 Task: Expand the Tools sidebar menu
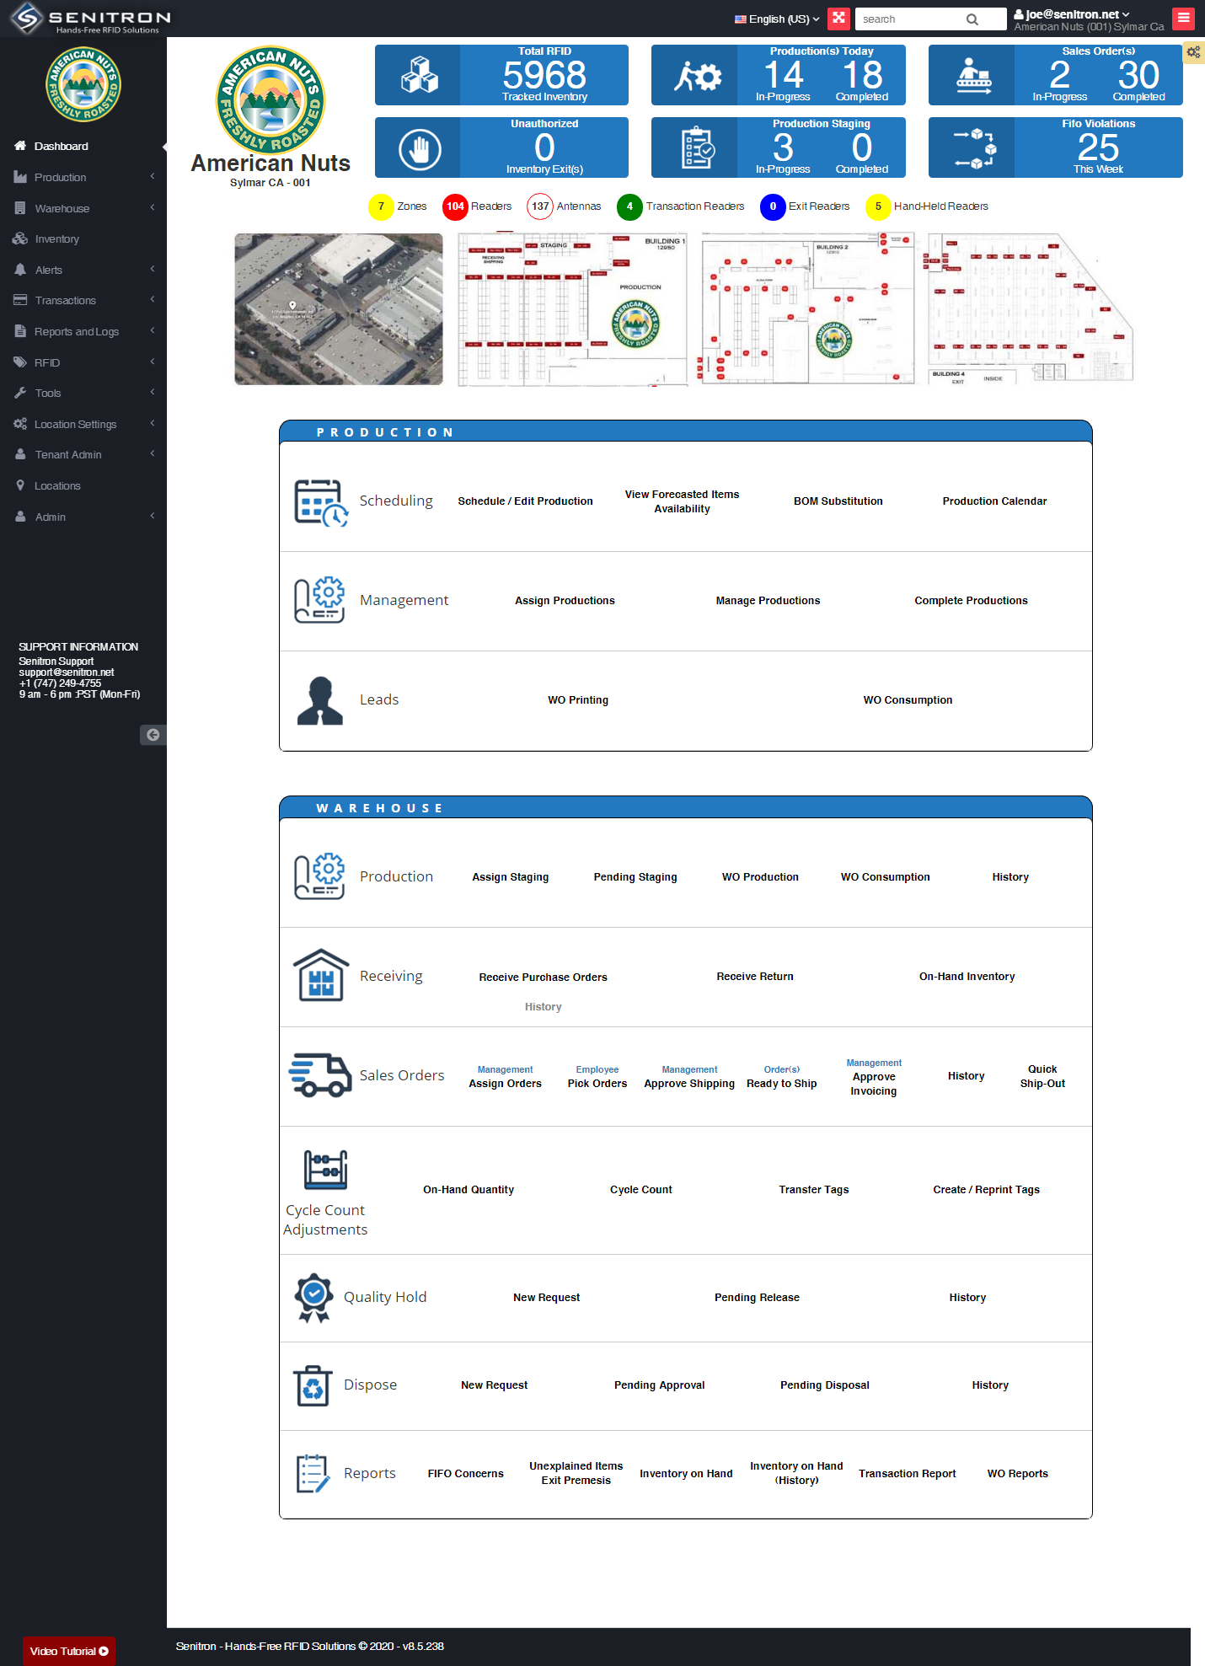[83, 393]
